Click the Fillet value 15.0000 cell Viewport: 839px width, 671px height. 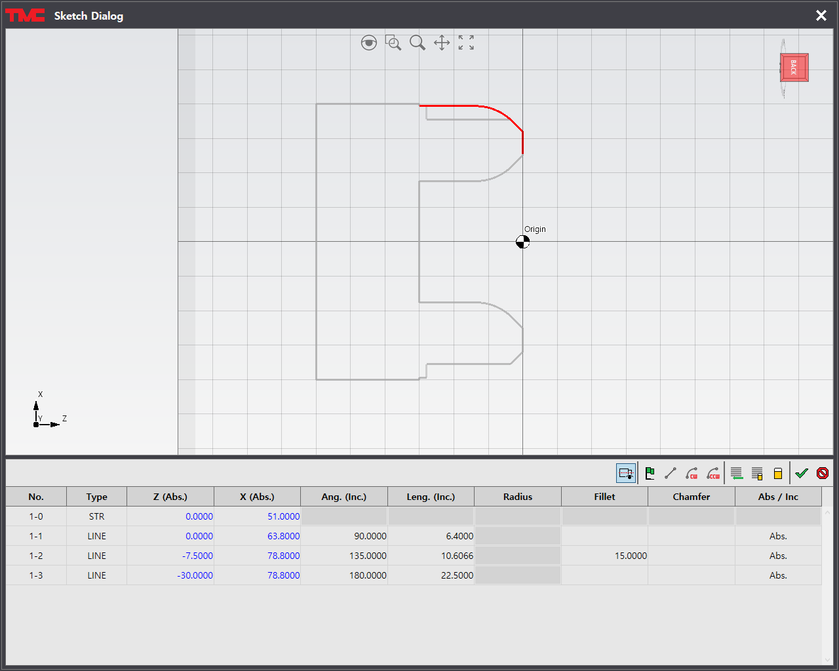pyautogui.click(x=604, y=556)
